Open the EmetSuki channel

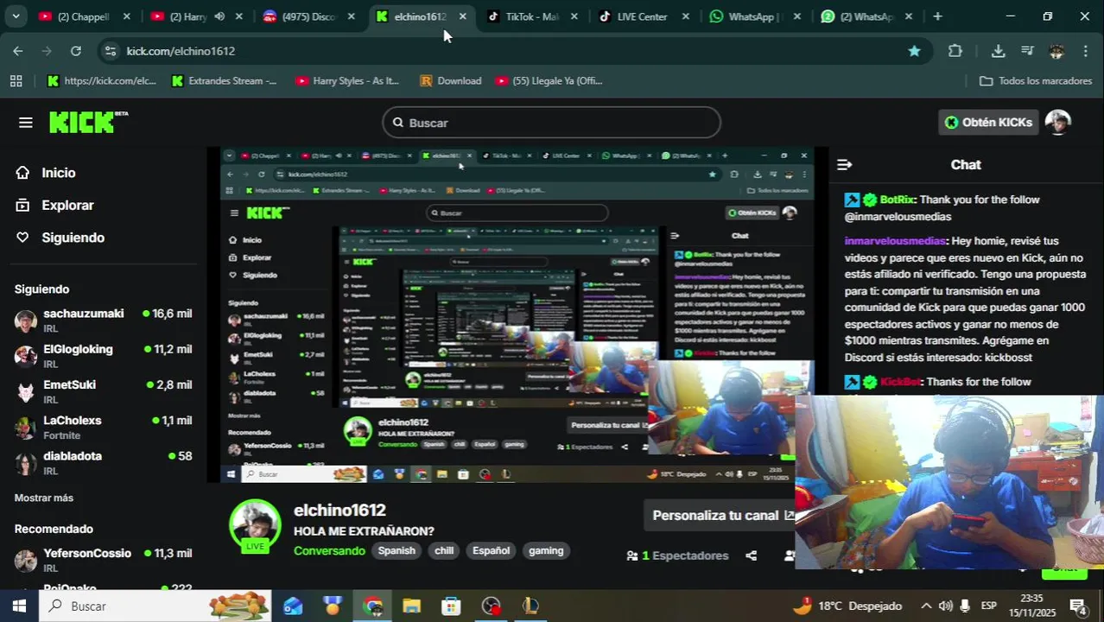tap(104, 391)
